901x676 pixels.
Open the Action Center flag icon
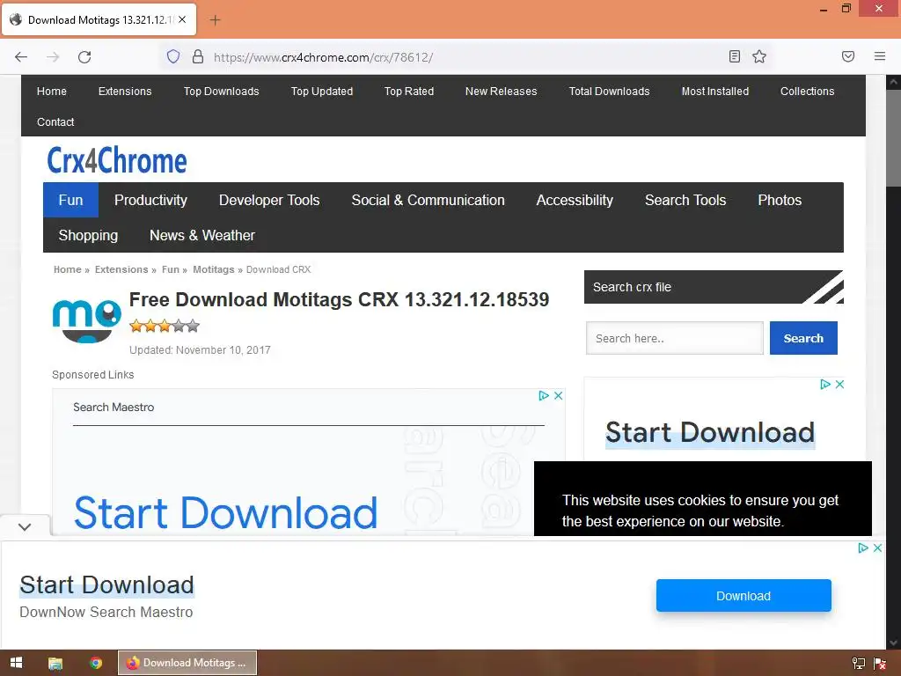click(x=879, y=664)
